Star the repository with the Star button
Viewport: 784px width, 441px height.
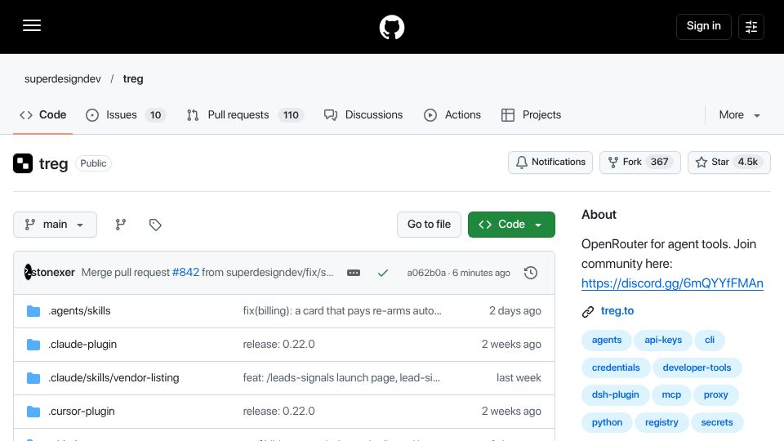point(729,163)
